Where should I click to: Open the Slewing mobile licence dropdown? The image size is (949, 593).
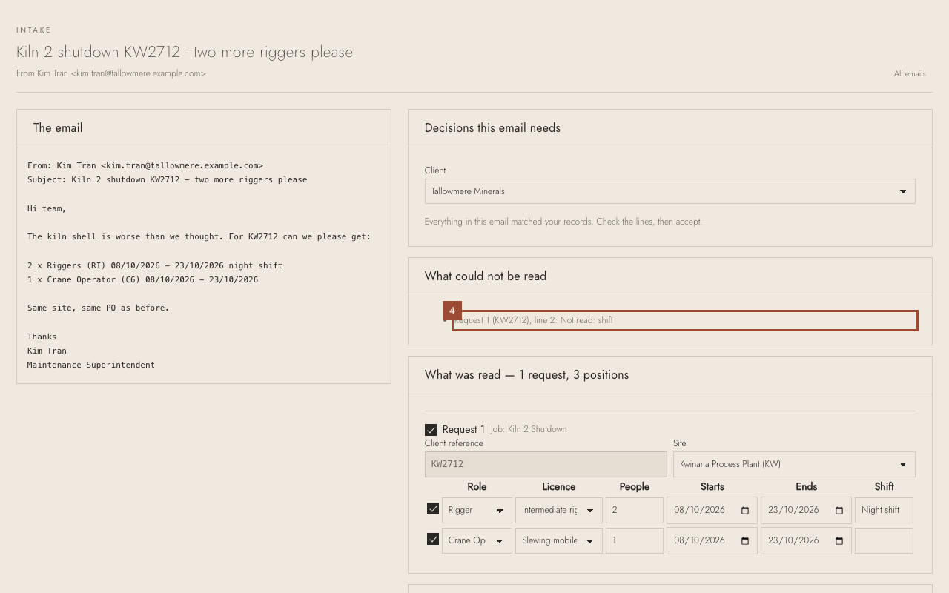pos(559,541)
